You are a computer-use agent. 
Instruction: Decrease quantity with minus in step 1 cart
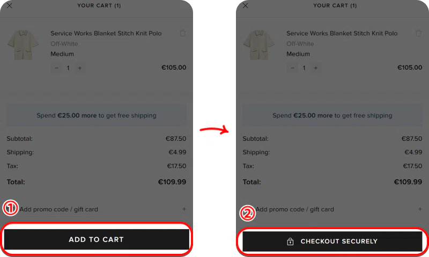[57, 68]
